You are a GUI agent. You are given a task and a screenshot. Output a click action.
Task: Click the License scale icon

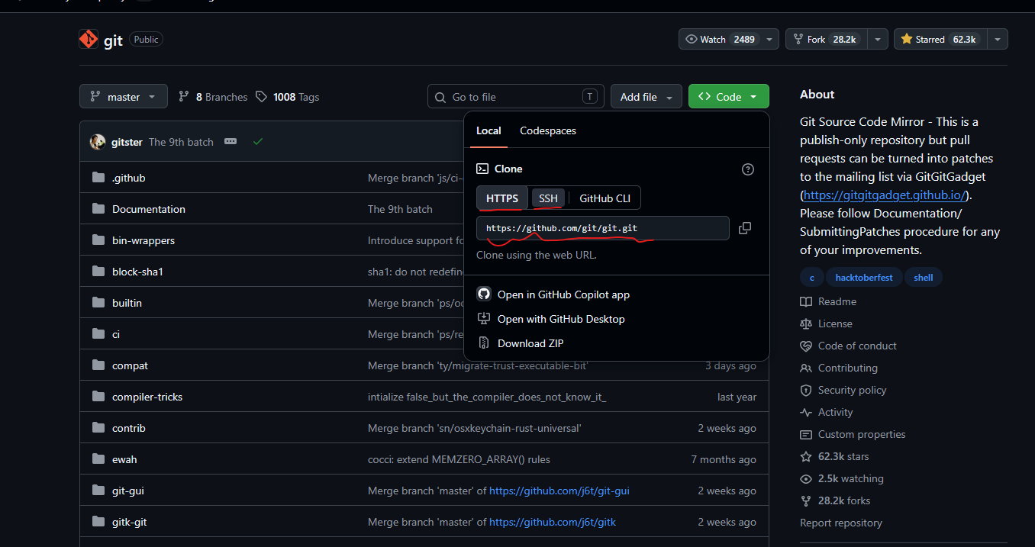tap(806, 324)
